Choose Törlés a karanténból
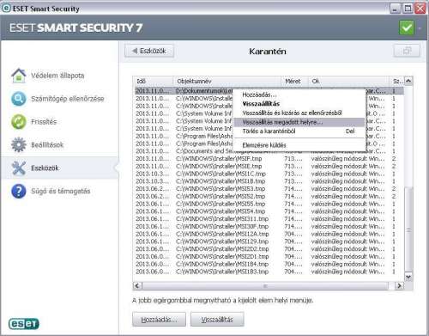The height and width of the screenshot is (336, 429). pos(299,131)
